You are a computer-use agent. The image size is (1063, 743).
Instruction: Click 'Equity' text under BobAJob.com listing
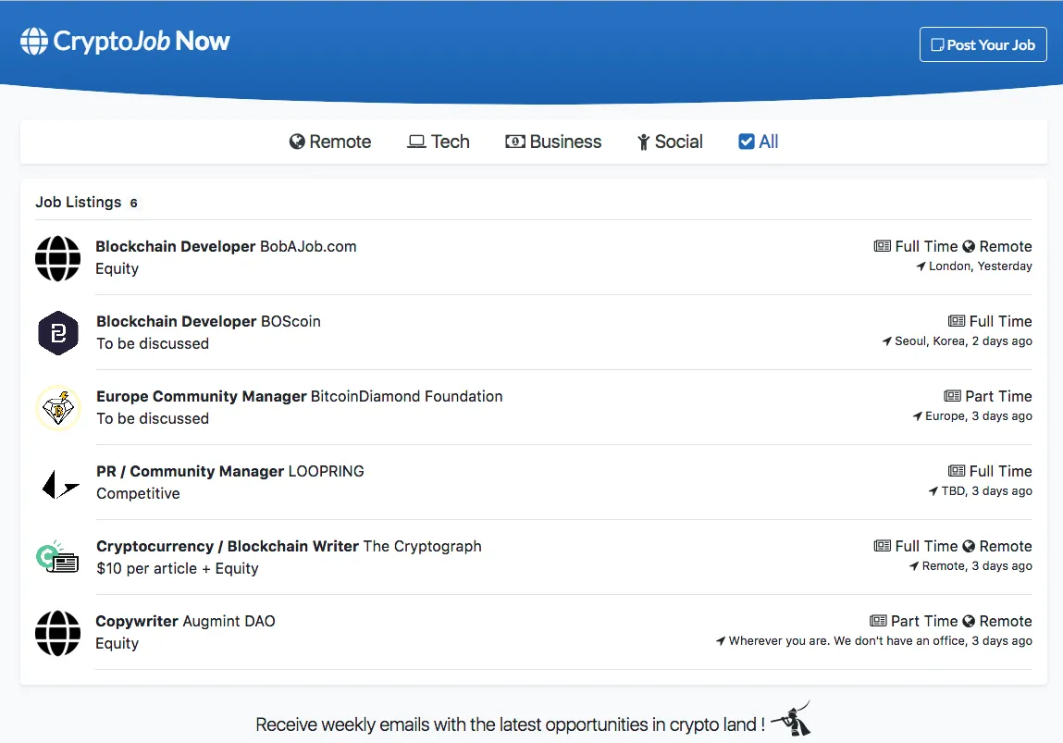[x=117, y=268]
